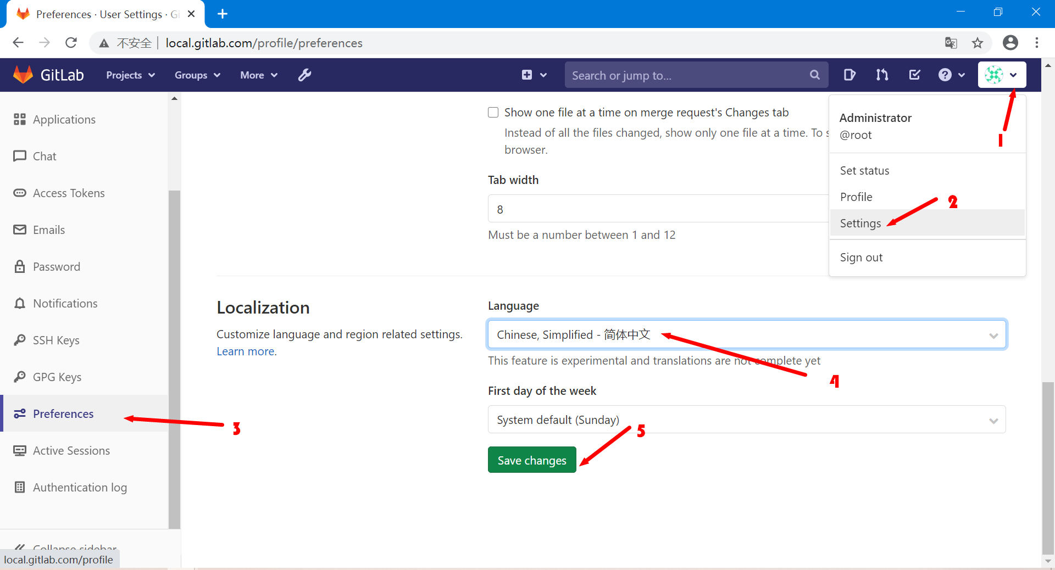The image size is (1055, 570).
Task: Expand the new item chevron
Action: [543, 75]
